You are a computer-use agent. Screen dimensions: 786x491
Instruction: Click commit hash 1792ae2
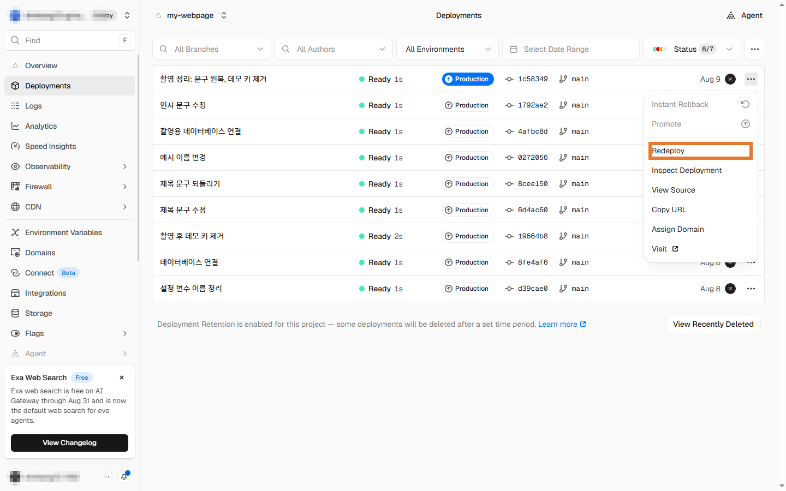[533, 105]
